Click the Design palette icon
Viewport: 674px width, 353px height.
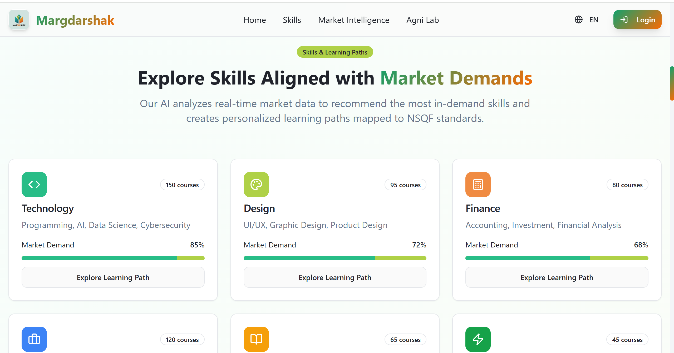(x=256, y=185)
